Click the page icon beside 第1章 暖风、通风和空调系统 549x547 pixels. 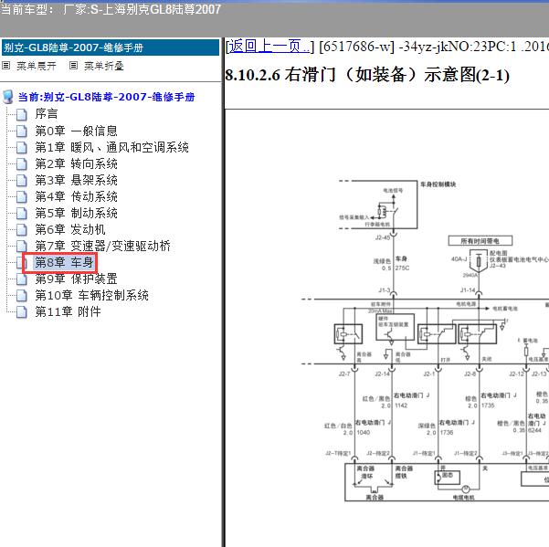(x=21, y=147)
